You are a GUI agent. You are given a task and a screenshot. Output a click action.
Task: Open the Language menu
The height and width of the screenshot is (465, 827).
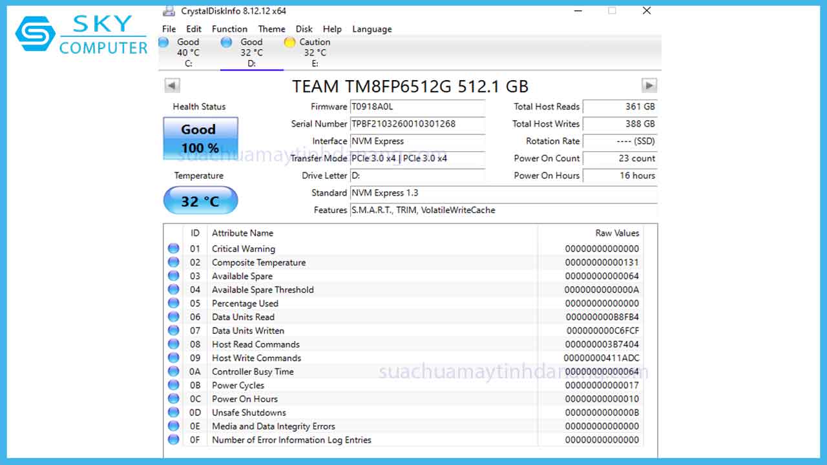[372, 29]
